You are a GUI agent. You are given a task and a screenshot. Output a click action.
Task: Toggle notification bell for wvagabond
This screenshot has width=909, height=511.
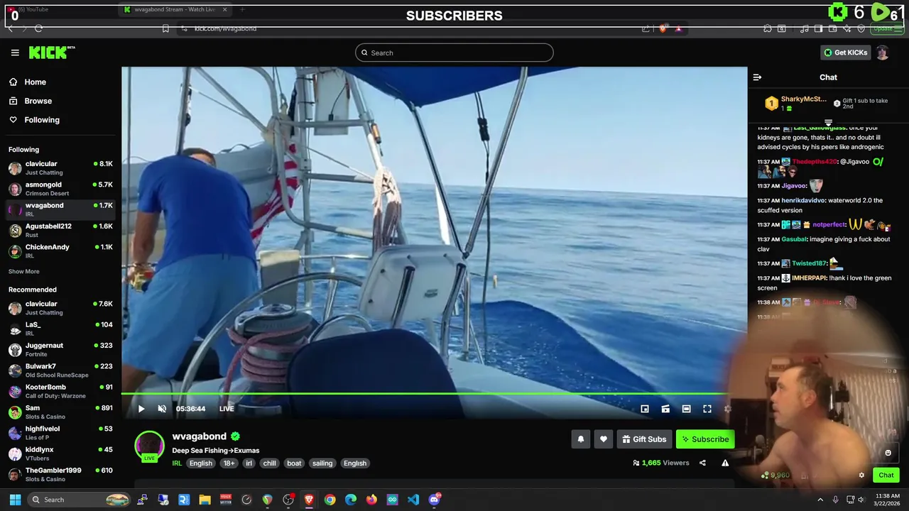(x=581, y=439)
